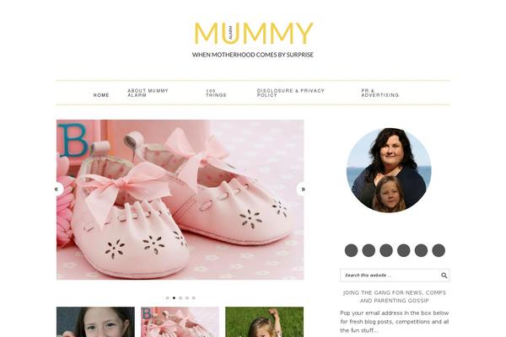The image size is (506, 337).
Task: Open PR & Advertising page
Action: click(380, 93)
